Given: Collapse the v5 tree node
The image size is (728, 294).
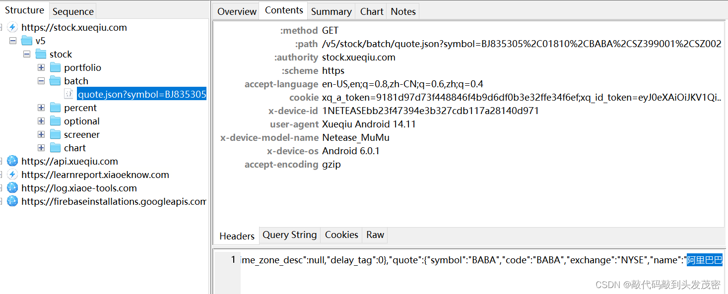Looking at the screenshot, I should point(12,41).
